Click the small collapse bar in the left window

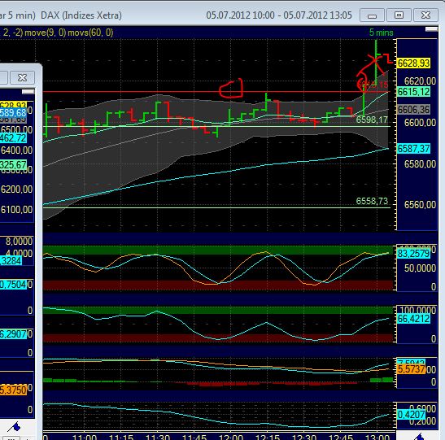pyautogui.click(x=28, y=91)
